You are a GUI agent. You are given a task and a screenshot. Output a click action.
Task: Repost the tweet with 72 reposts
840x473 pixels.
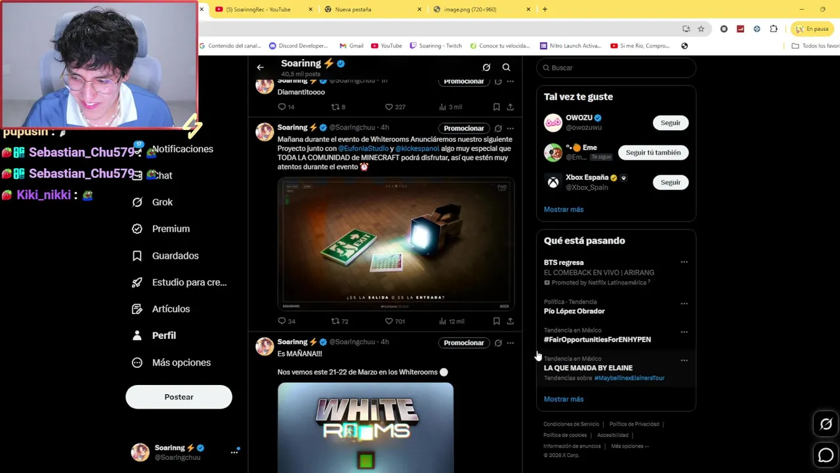[x=339, y=321]
